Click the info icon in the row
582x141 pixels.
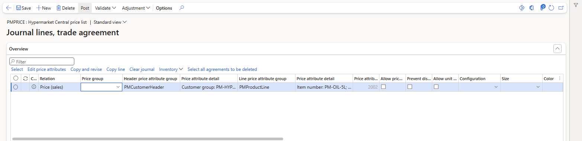pos(34,87)
